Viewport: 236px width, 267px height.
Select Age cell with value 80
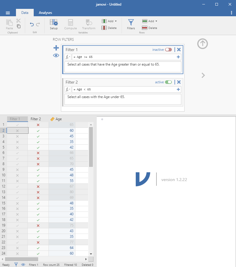(x=62, y=192)
